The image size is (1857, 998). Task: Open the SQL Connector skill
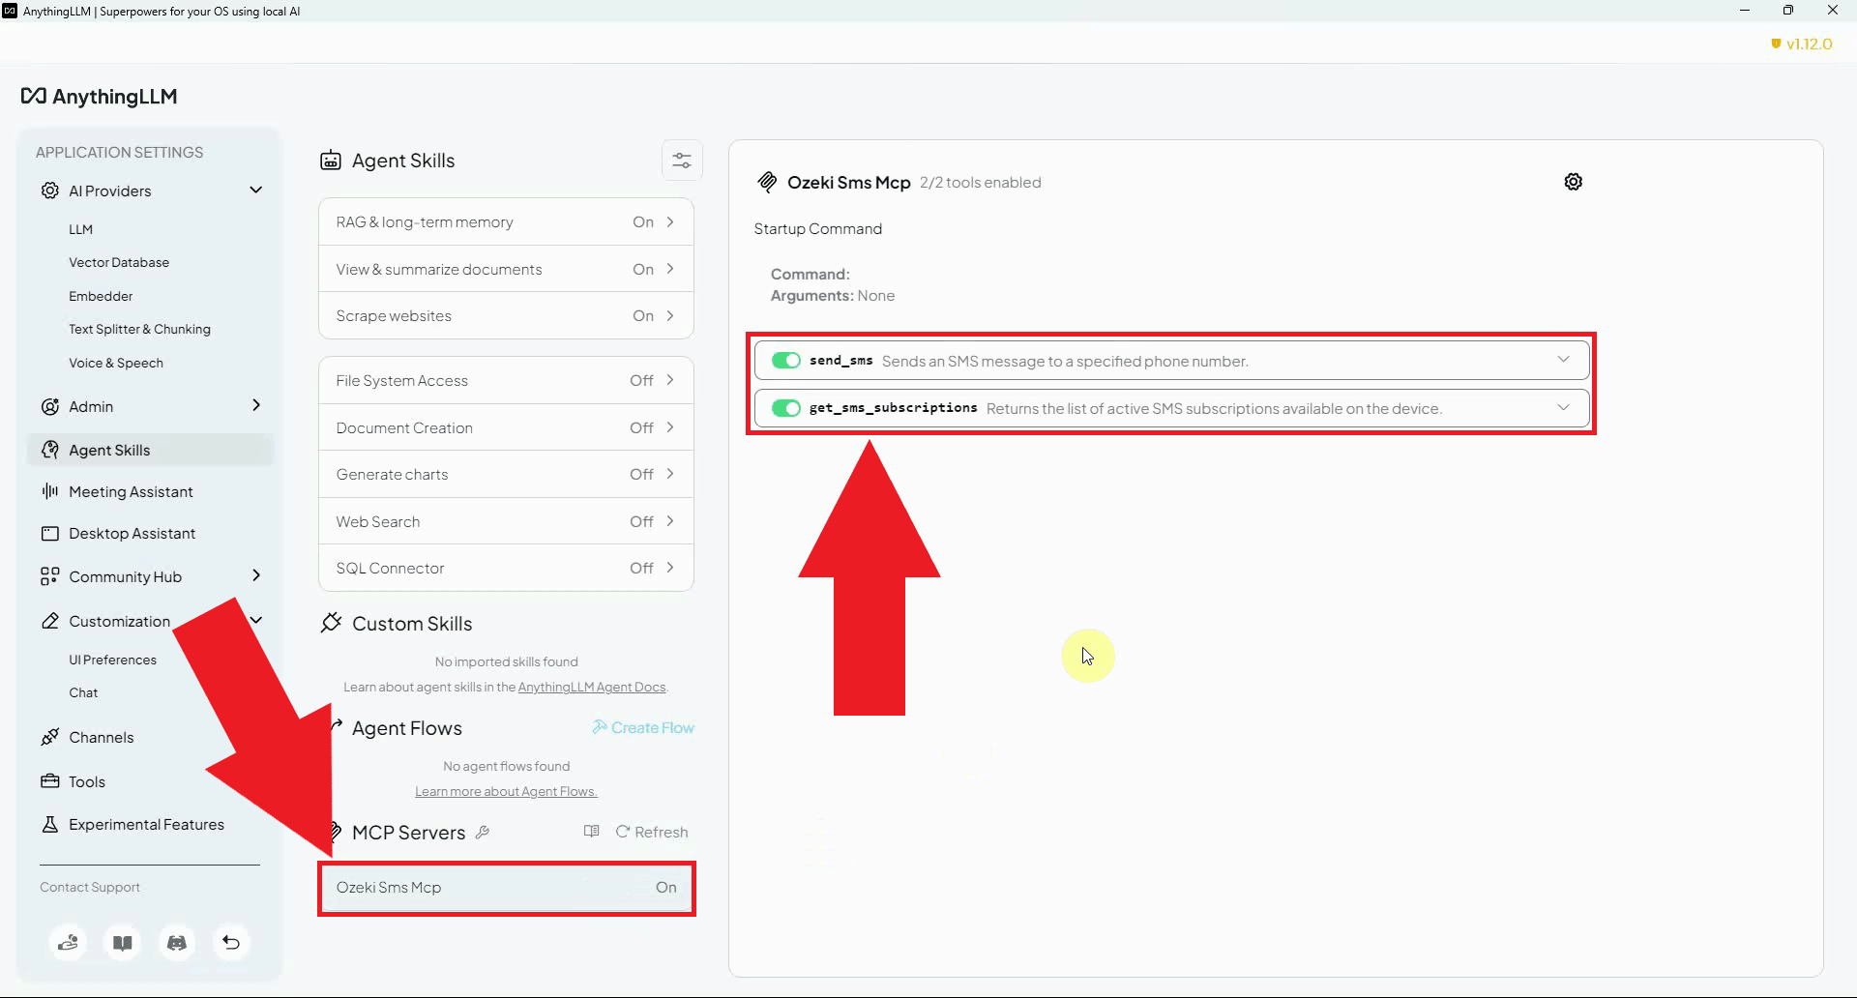pos(506,568)
